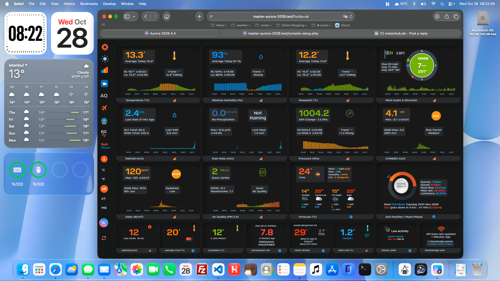This screenshot has height=281, width=500.
Task: Click blue plus icon on Earthquakes card
Action: click(280, 251)
